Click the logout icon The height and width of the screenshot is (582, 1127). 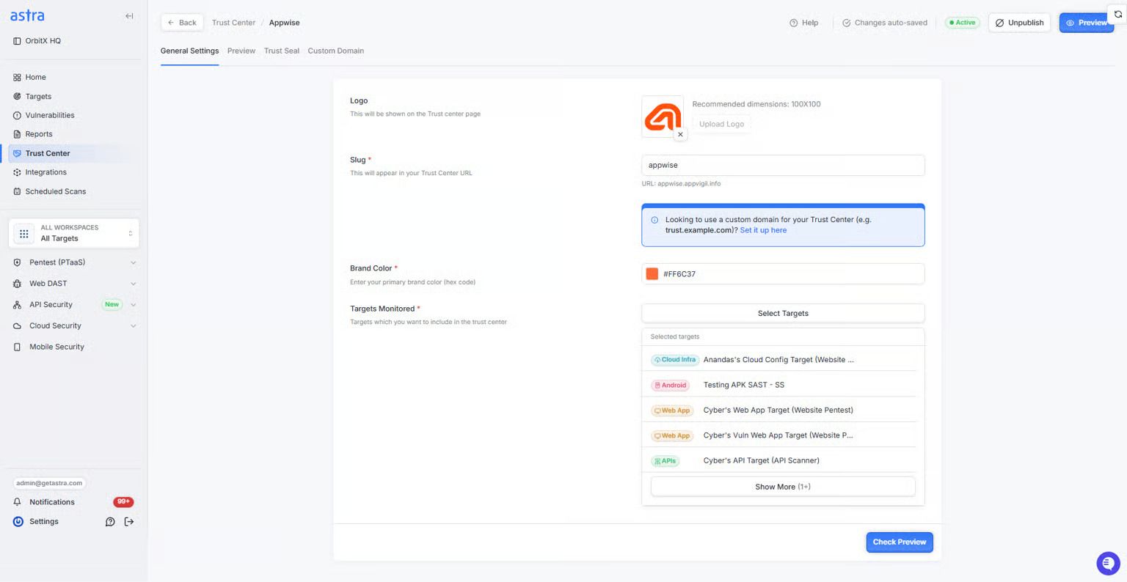pyautogui.click(x=129, y=522)
